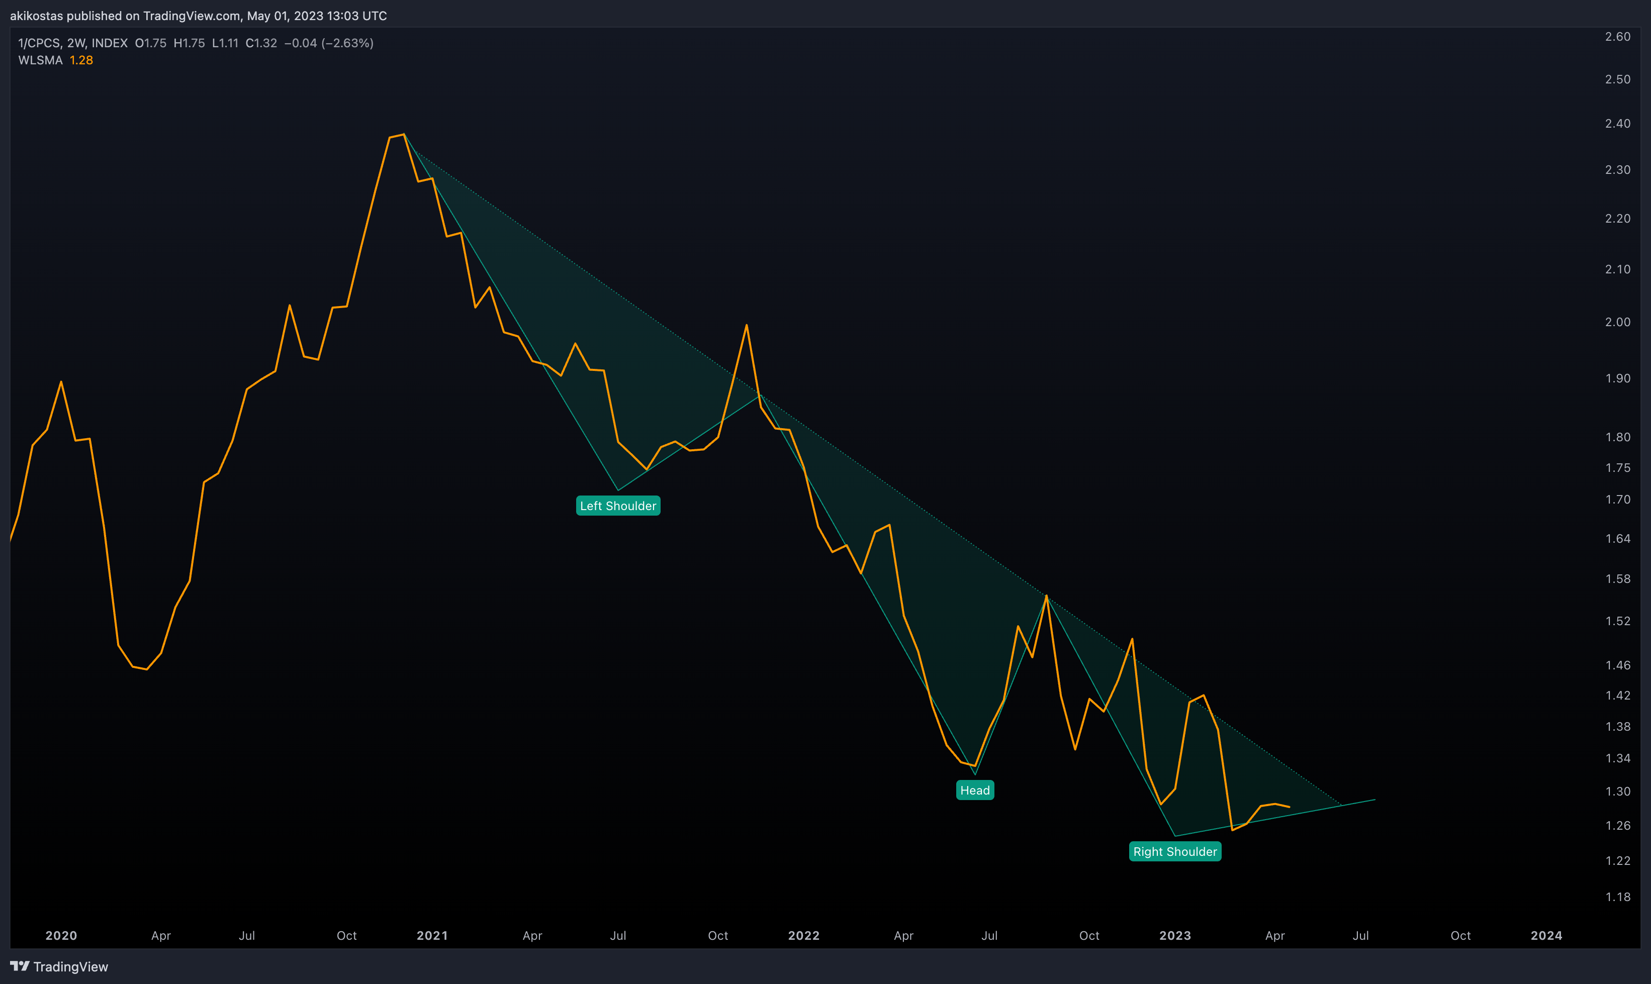Click the 1.18 price axis label

click(x=1618, y=897)
